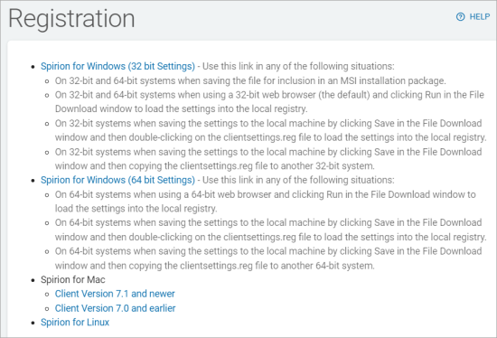Click 'Use this link' text after 64 bit Settings
The width and height of the screenshot is (497, 338).
tap(298, 180)
